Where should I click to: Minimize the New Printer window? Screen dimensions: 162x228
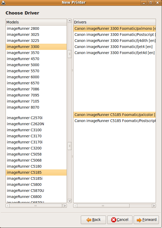click(x=144, y=3)
